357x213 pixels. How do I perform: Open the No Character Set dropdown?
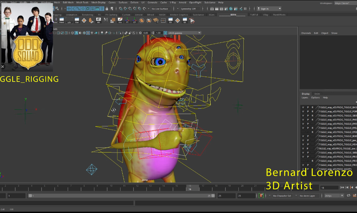[282, 195]
